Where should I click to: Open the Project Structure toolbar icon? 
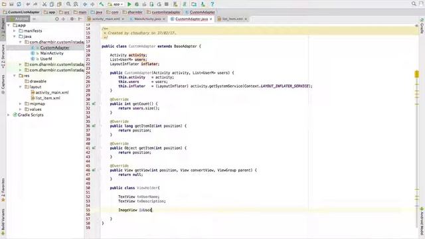(x=194, y=4)
